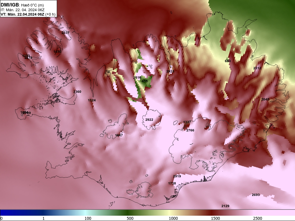Pick the 2360 map value
Viewport: 295px width, 221px height.
(77, 92)
